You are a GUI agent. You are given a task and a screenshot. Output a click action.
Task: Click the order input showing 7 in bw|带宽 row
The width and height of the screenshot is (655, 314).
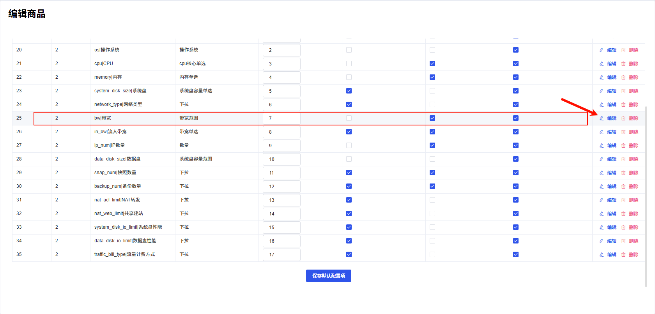(x=281, y=118)
